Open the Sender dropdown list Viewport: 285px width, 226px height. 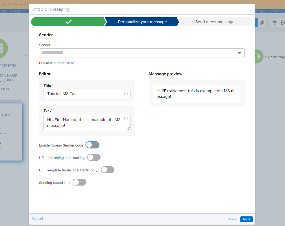point(142,53)
